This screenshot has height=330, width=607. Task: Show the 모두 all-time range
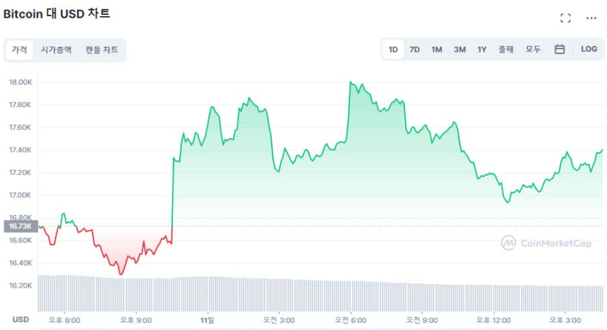point(533,49)
